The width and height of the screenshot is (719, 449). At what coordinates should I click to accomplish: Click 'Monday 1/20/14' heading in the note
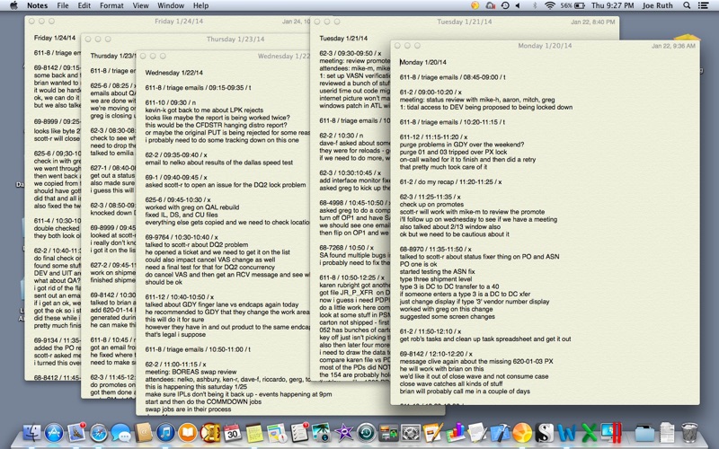[x=423, y=62]
